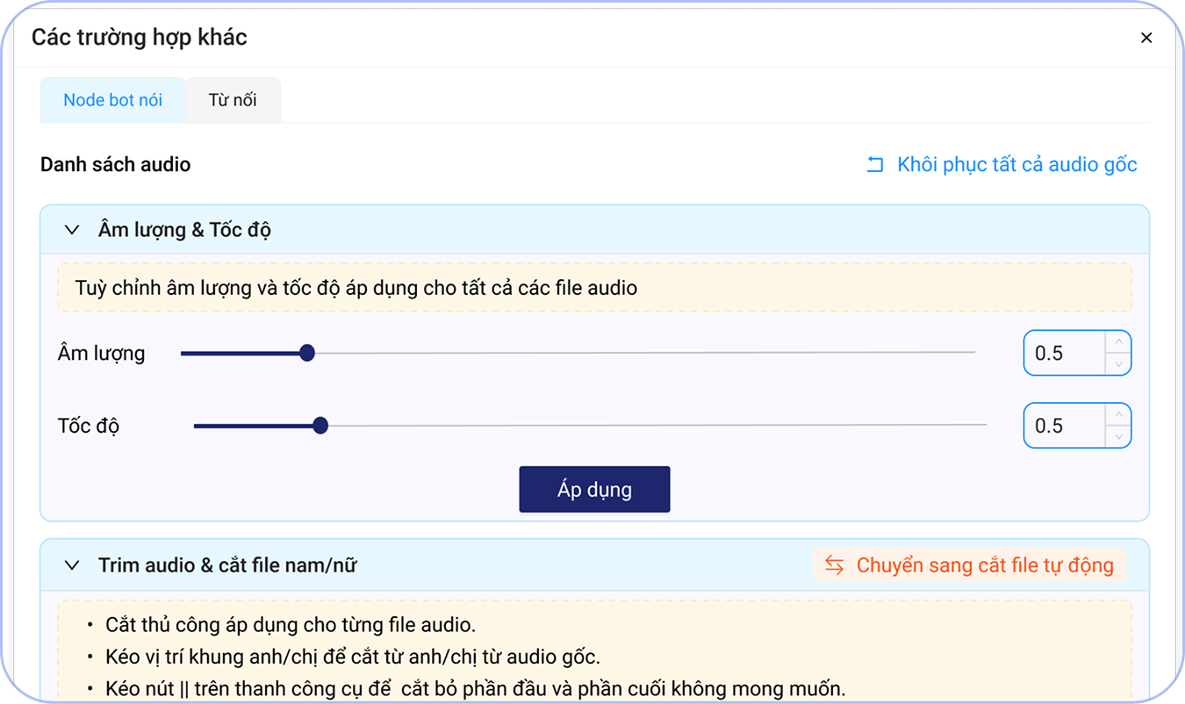
Task: Collapse the "Trim audio & cắt file nam/nữ" chevron
Action: [72, 565]
